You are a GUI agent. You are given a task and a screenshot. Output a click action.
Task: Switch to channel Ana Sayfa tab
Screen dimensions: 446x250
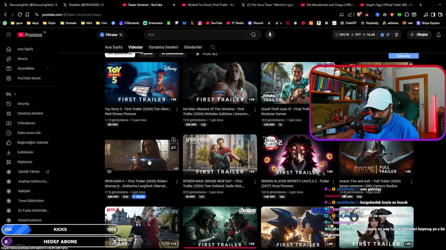(114, 47)
